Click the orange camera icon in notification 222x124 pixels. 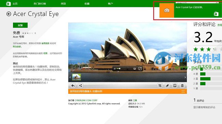click(x=167, y=11)
